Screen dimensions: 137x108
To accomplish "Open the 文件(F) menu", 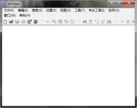I will (9, 10).
